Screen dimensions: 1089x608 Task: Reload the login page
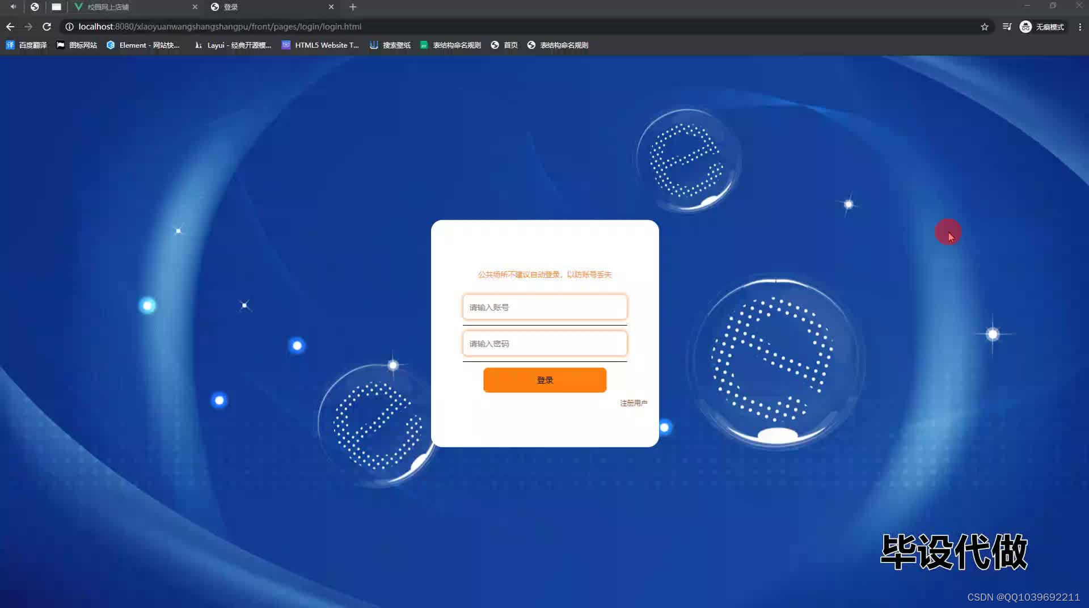pos(47,27)
